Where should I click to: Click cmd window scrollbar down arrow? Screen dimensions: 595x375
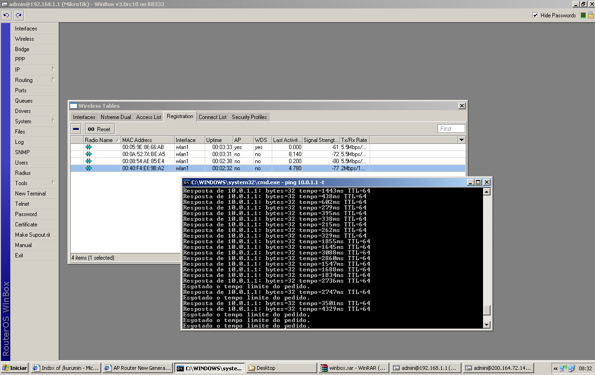point(487,324)
